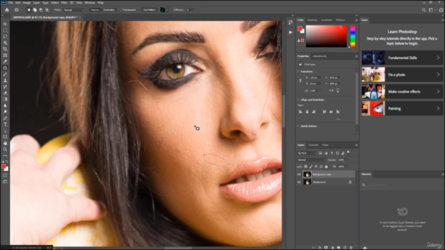Open the Painting tutorial

402,108
